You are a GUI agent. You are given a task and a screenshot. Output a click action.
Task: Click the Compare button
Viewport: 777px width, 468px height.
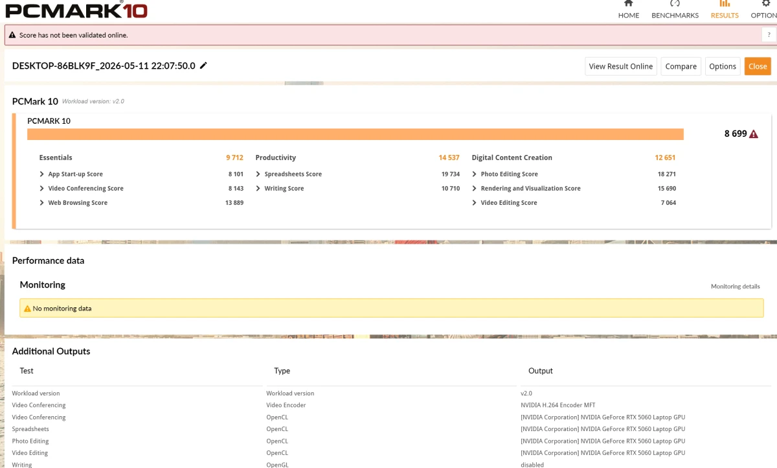point(681,66)
